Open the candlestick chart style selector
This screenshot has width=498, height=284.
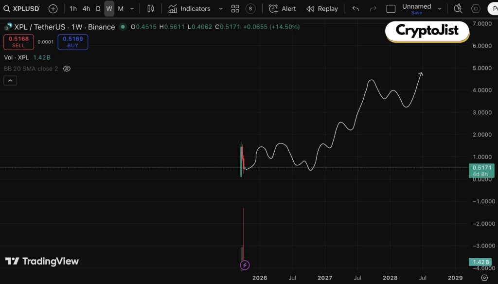151,9
